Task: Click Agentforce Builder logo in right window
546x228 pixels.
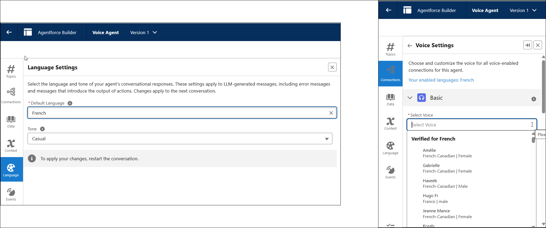Action: [x=407, y=10]
